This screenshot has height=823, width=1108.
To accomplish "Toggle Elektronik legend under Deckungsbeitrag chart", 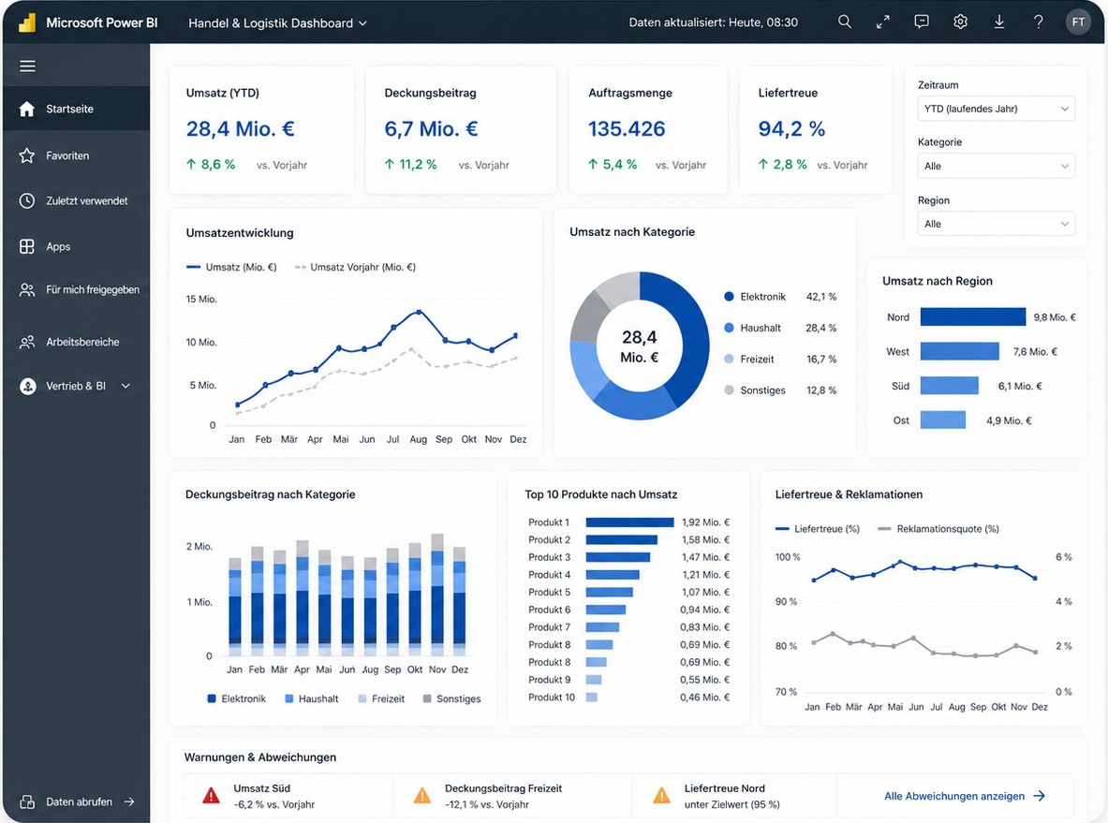I will coord(237,698).
